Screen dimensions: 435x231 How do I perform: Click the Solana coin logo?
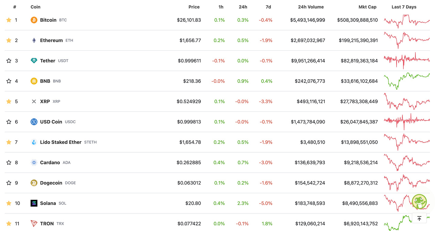(x=34, y=203)
